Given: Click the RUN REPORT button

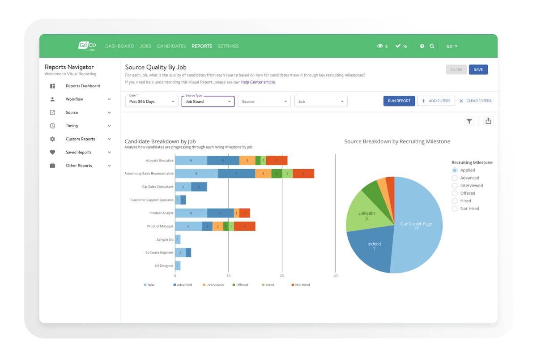Looking at the screenshot, I should [398, 101].
